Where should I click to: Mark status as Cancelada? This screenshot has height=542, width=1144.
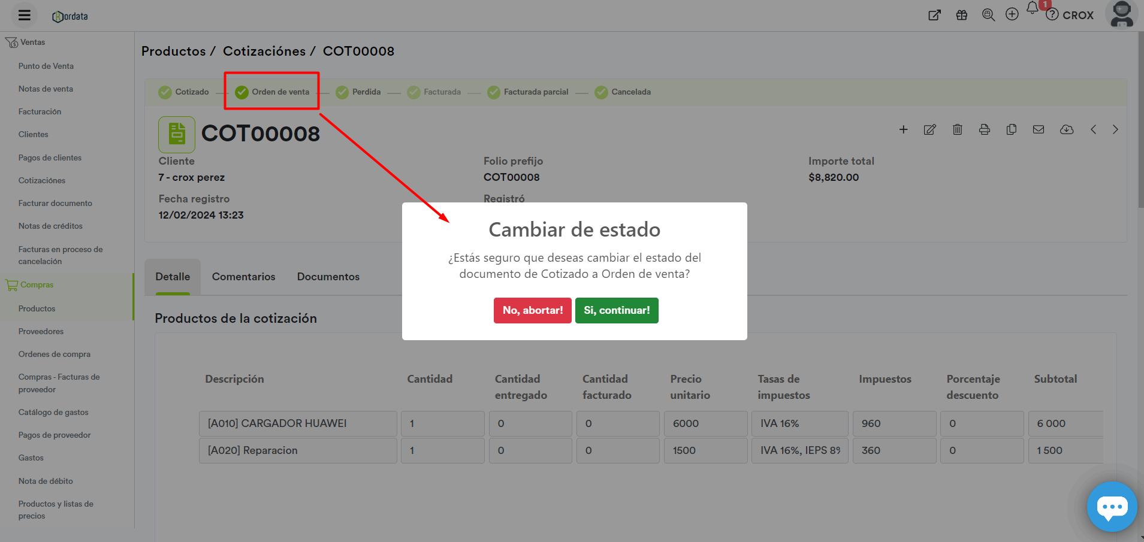click(623, 92)
